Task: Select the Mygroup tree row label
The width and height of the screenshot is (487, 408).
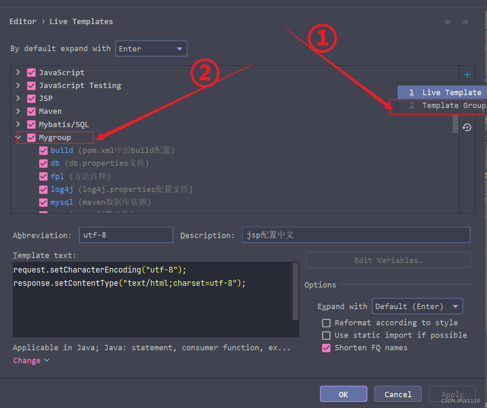Action: (x=55, y=138)
